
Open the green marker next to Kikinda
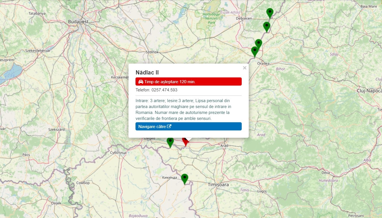(x=185, y=179)
